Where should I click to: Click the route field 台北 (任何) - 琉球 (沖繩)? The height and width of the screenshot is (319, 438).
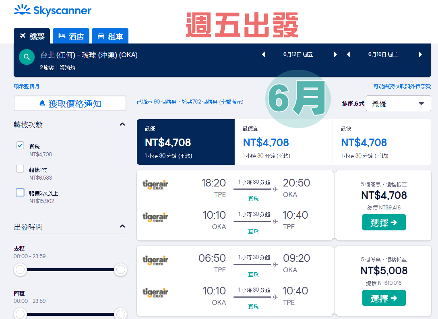point(89,55)
